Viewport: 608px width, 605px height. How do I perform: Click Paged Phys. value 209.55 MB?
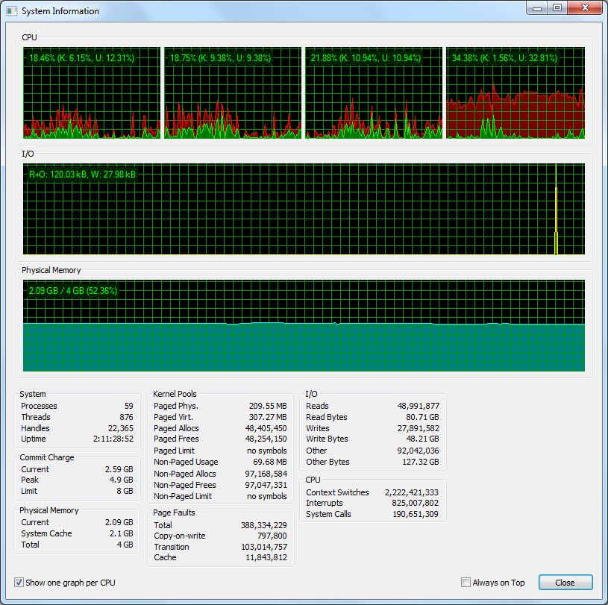tap(268, 406)
